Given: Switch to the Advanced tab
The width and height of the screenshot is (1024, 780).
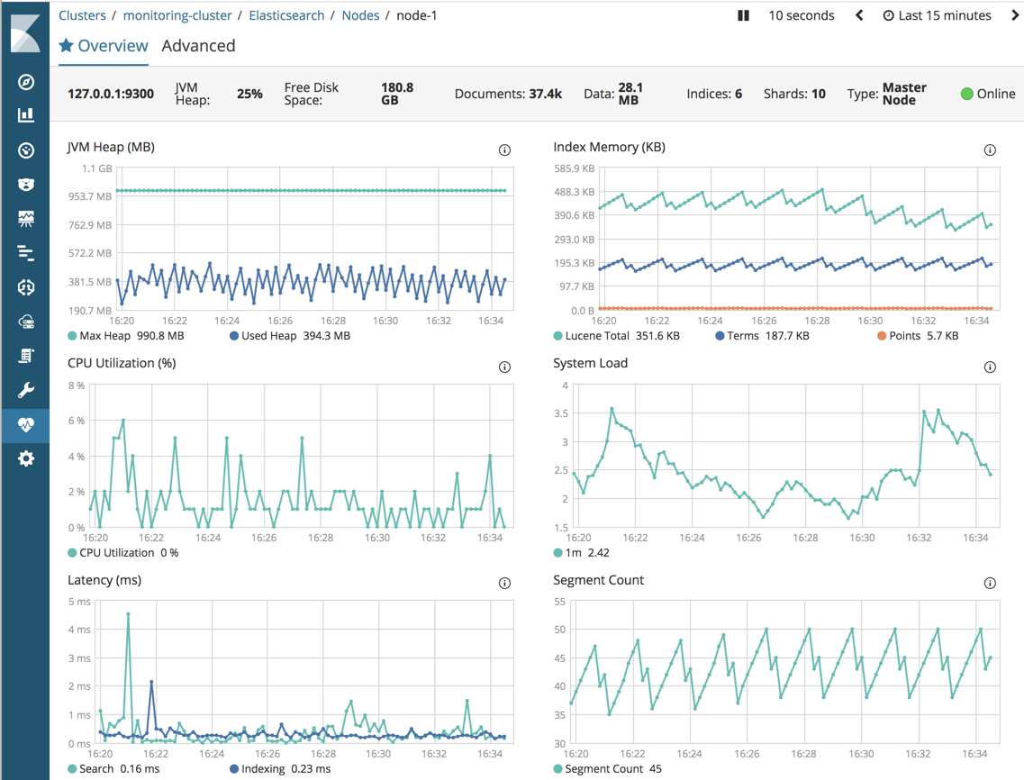Looking at the screenshot, I should tap(198, 46).
